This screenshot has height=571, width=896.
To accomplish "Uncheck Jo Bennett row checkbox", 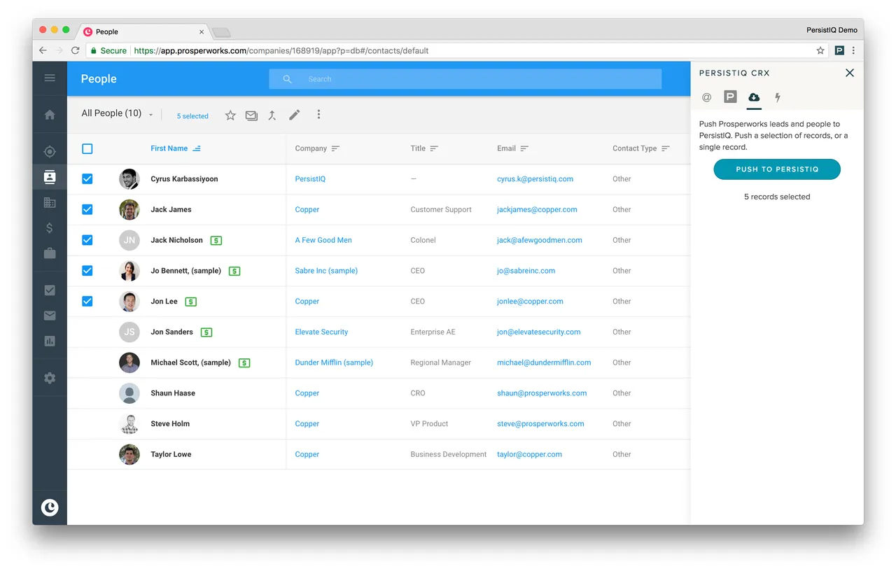I will click(x=87, y=271).
